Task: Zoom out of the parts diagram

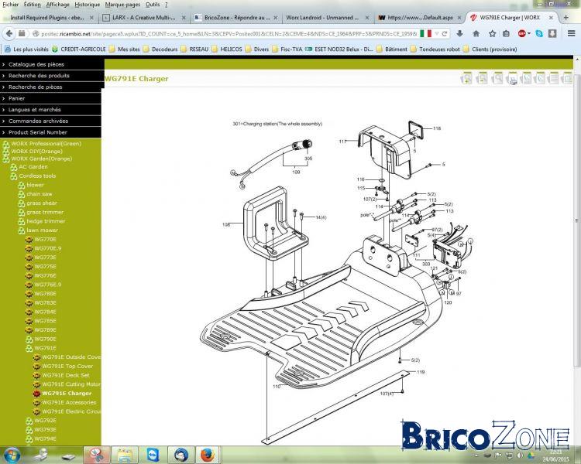Action: pyautogui.click(x=482, y=78)
